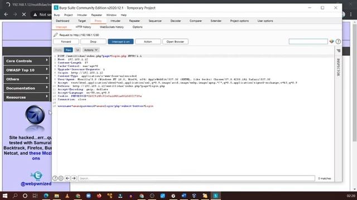Open the Help menu

pos(124,15)
